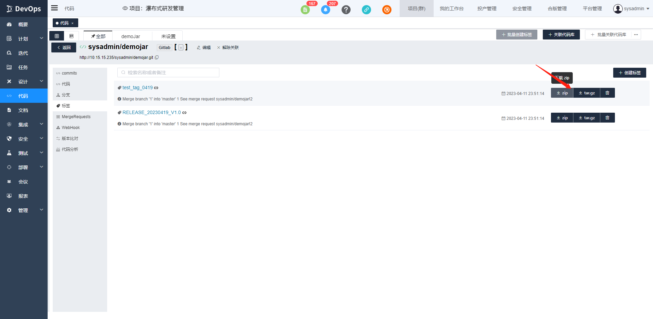Image resolution: width=653 pixels, height=319 pixels.
Task: Go to 迭代 in the sidebar
Action: coord(24,53)
